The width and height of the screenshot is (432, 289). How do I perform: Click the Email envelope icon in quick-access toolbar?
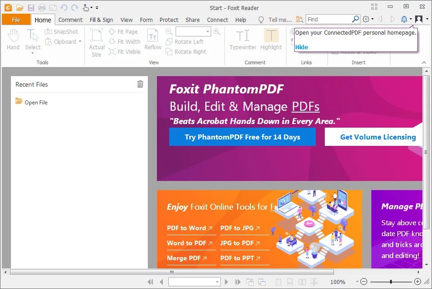point(53,8)
